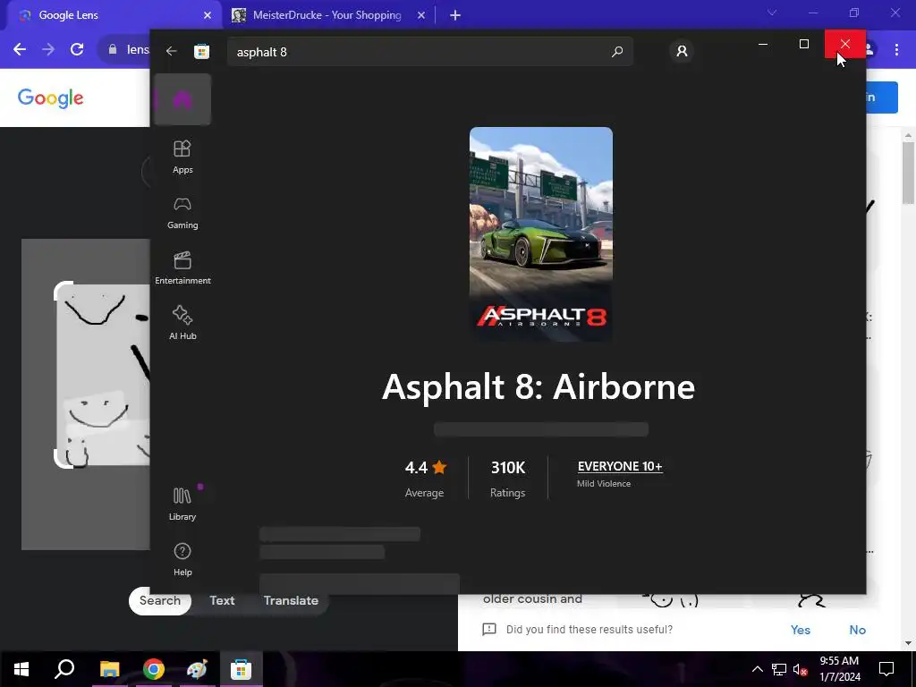
Task: Open File Explorer from taskbar
Action: pyautogui.click(x=109, y=669)
